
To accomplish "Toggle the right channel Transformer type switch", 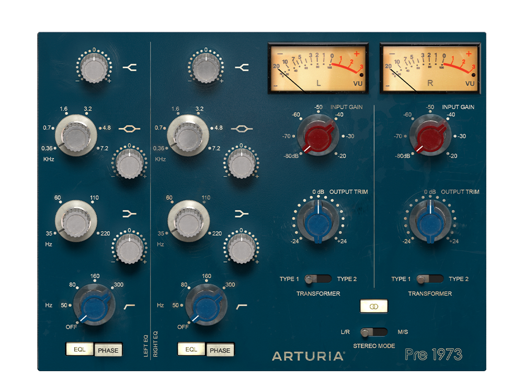I will pos(430,279).
